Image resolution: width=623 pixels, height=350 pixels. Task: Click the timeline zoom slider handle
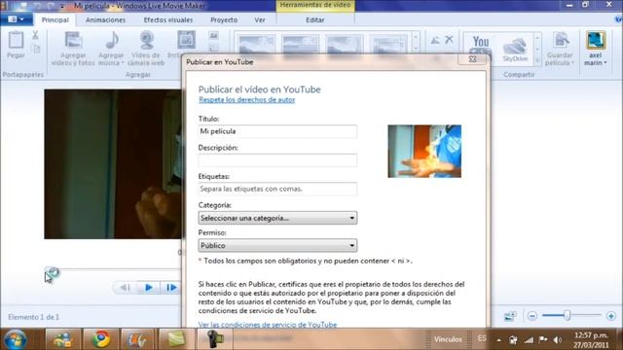568,315
